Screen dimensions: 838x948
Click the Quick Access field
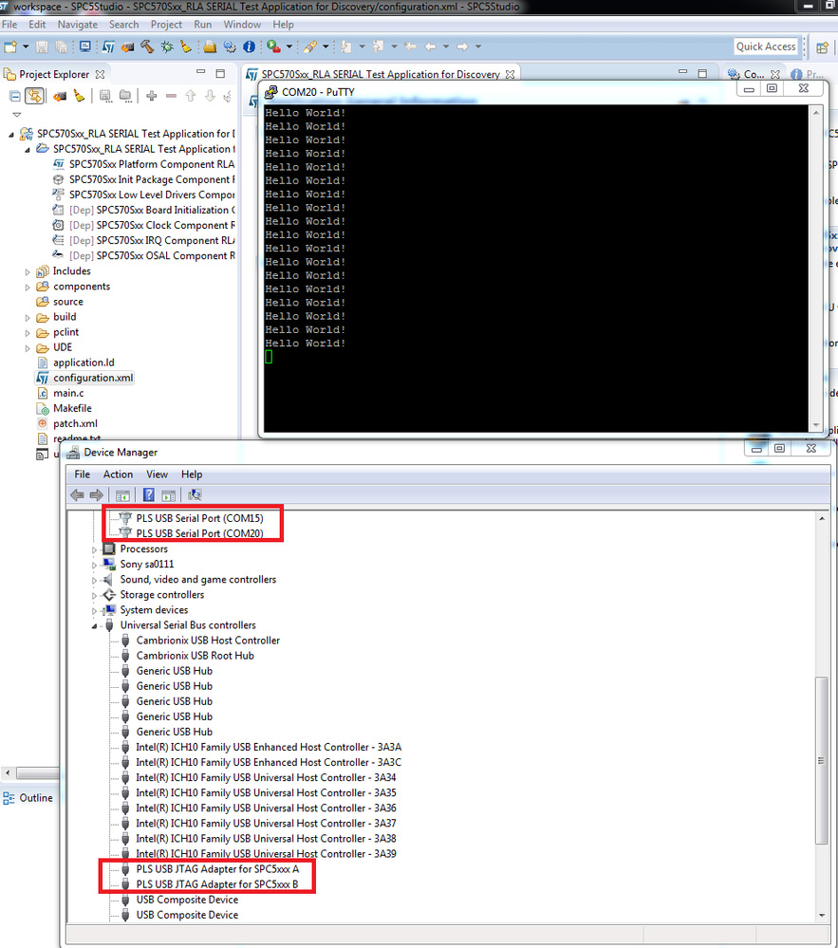click(x=766, y=46)
